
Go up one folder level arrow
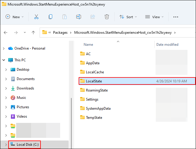tap(33, 33)
